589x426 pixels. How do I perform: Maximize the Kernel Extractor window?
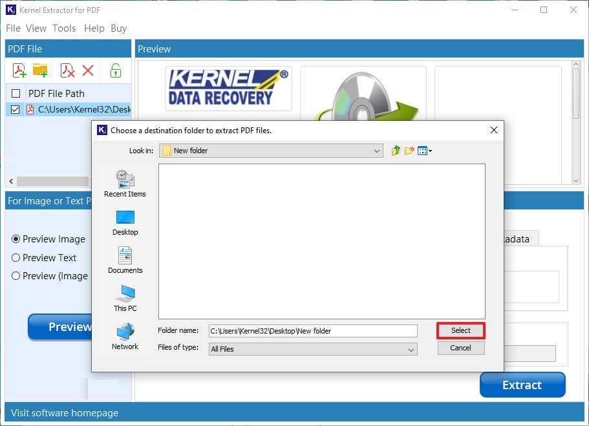544,10
